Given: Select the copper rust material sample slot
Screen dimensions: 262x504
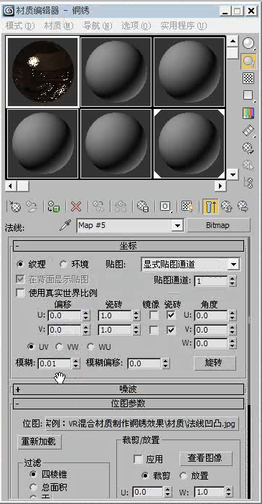Looking at the screenshot, I should (x=43, y=72).
